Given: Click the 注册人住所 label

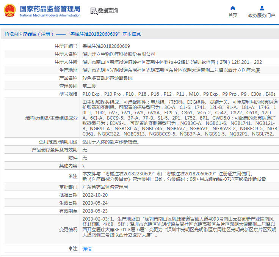Looking at the screenshot, I should (x=66, y=62).
